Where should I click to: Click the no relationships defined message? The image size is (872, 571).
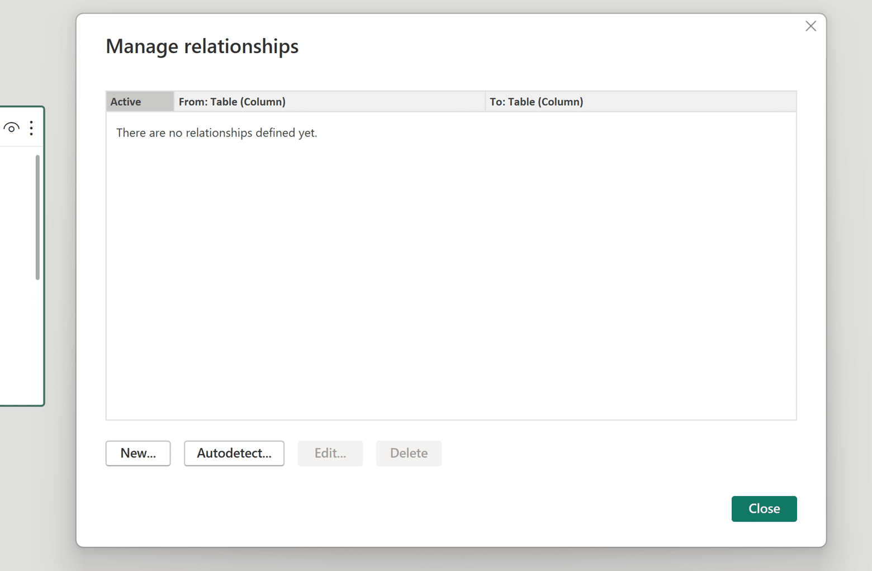(216, 133)
